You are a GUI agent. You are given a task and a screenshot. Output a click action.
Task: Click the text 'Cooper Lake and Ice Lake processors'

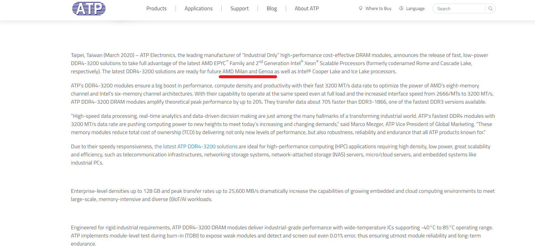[x=354, y=71]
